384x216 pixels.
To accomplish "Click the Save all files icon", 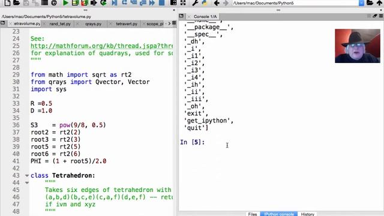I will point(35,2).
